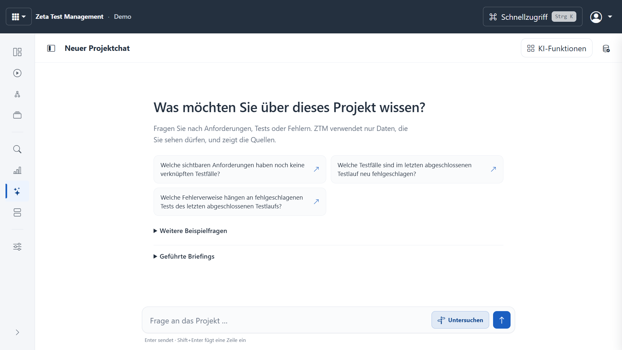The height and width of the screenshot is (350, 622).
Task: Open the app switcher grid menu
Action: pyautogui.click(x=19, y=17)
